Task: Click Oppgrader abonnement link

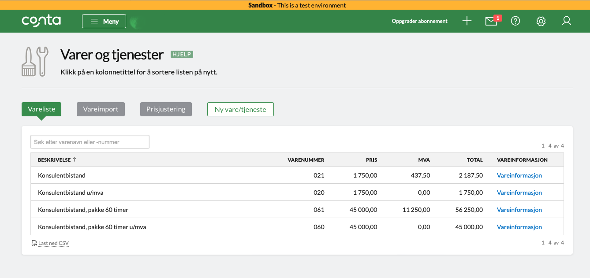Action: [419, 21]
